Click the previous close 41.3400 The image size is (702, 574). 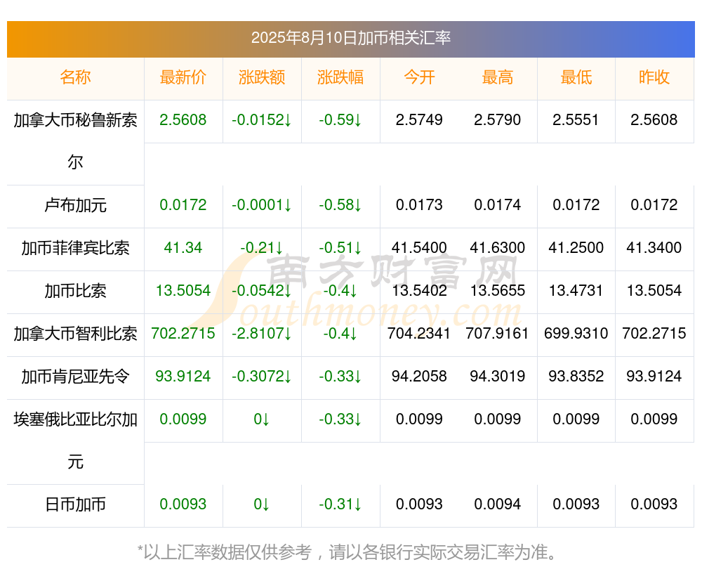(x=654, y=247)
